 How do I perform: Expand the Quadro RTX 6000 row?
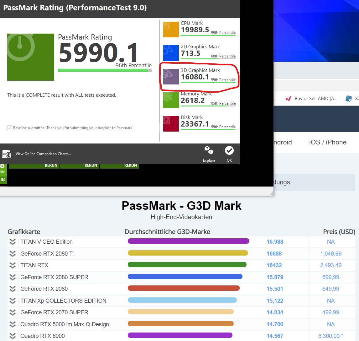13,336
